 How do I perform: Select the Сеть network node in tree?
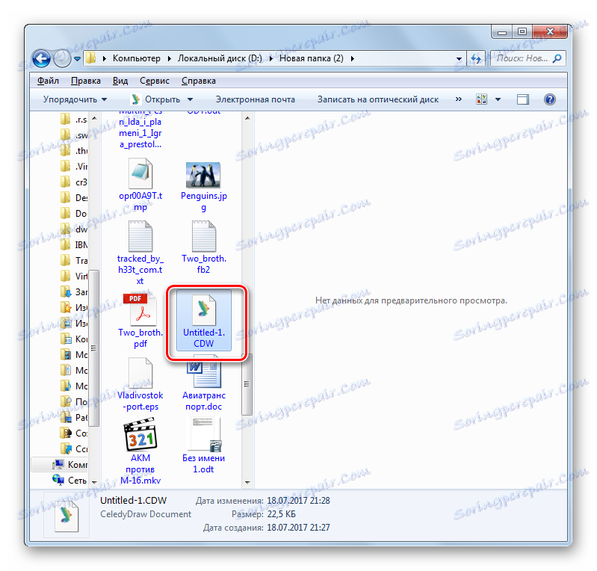[69, 480]
